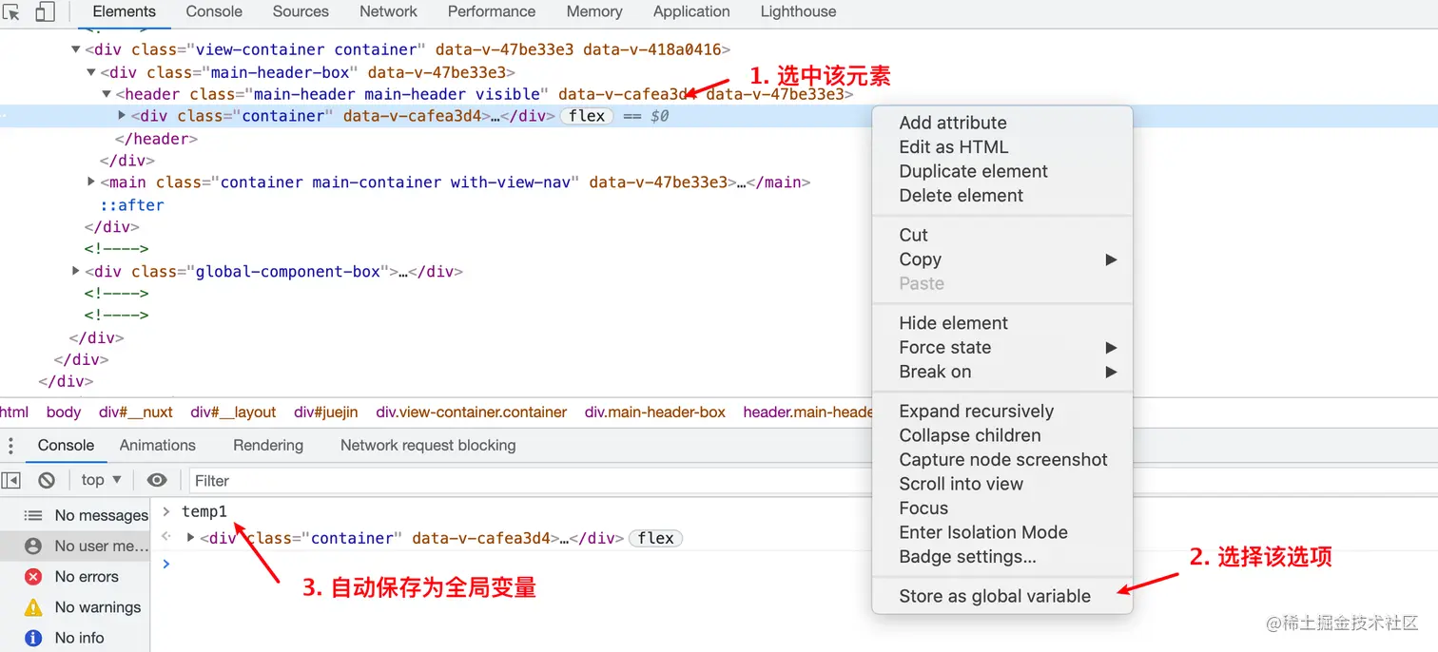Open the Copy submenu
The width and height of the screenshot is (1438, 652).
(1002, 259)
